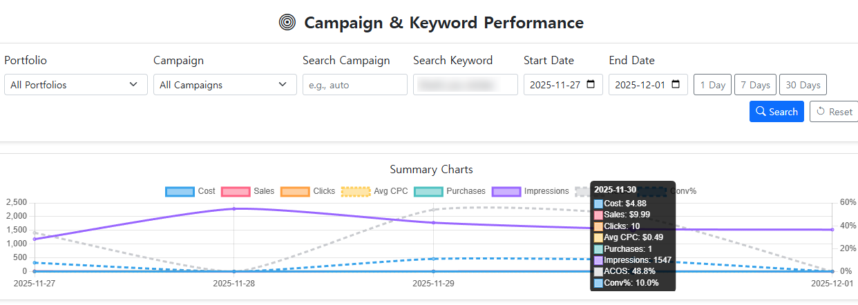Hide the Purchases series via legend
The height and width of the screenshot is (305, 858).
[x=428, y=191]
